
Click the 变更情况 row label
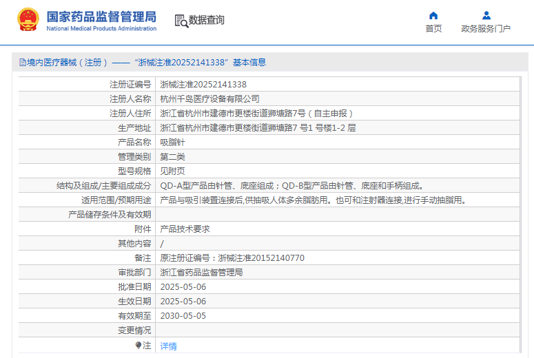pos(134,330)
